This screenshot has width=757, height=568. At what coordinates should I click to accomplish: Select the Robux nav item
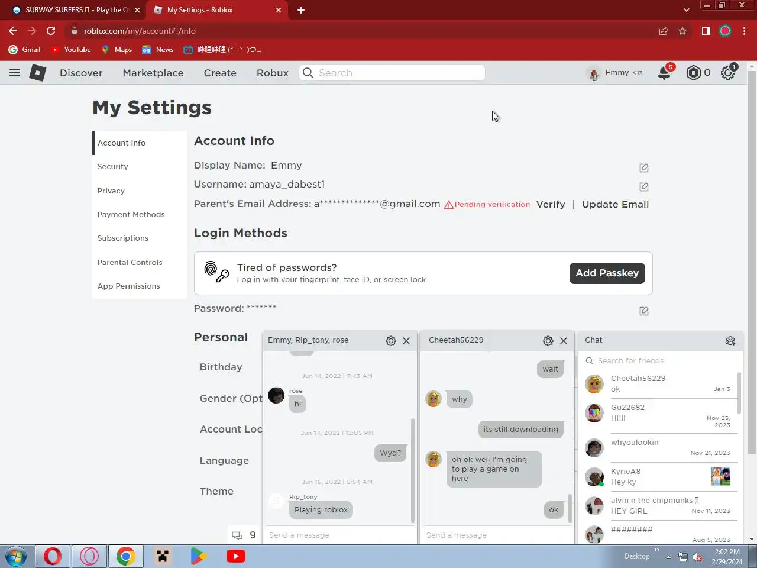tap(273, 73)
